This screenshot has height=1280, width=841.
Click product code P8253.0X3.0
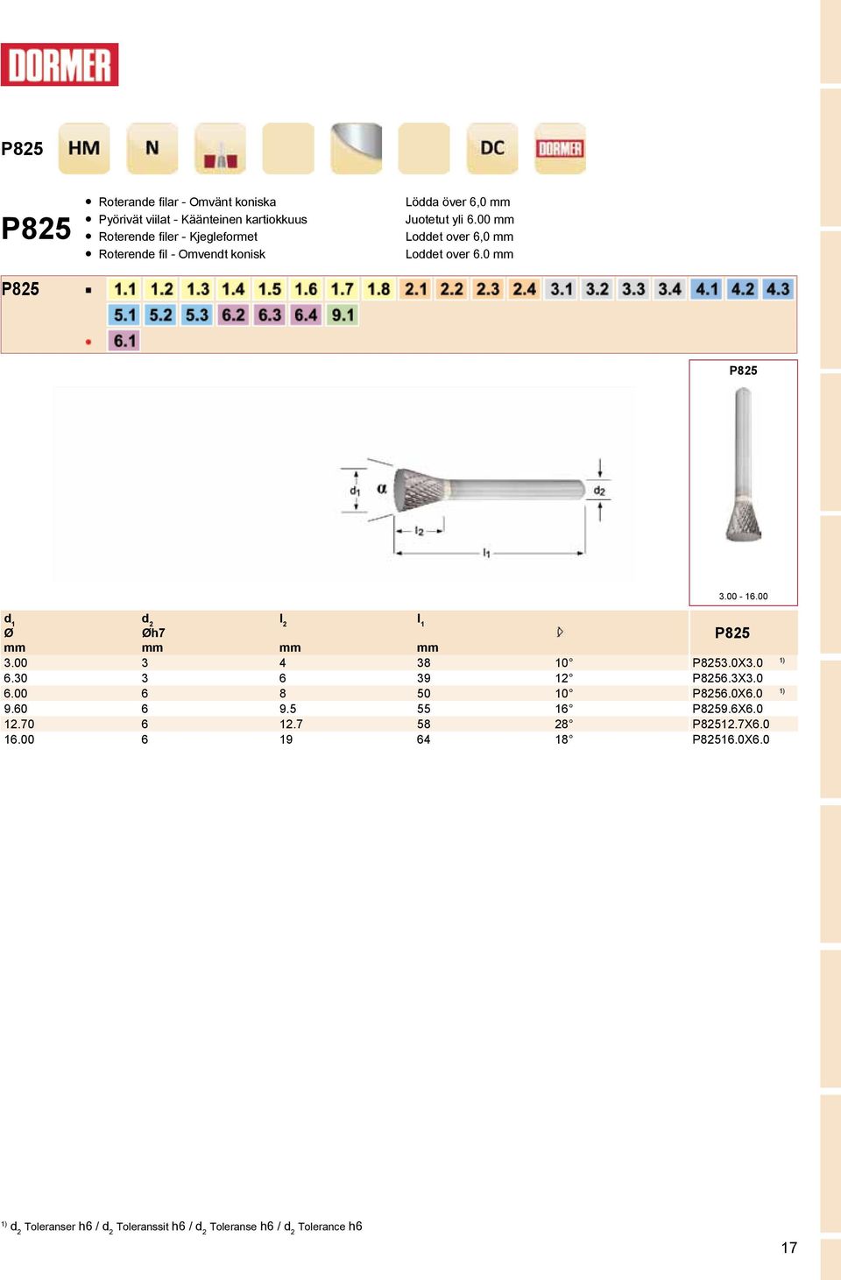727,663
